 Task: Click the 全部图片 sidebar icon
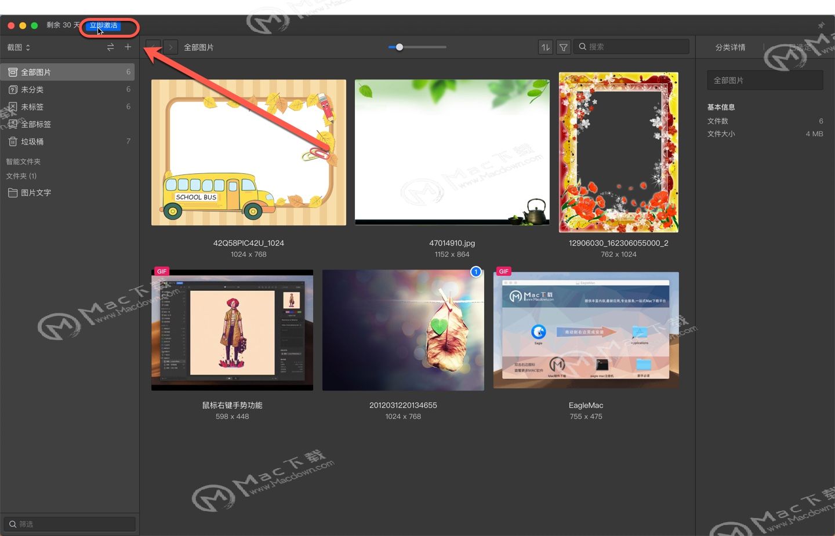tap(13, 72)
